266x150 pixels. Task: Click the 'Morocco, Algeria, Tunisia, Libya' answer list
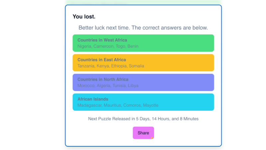pos(108,86)
